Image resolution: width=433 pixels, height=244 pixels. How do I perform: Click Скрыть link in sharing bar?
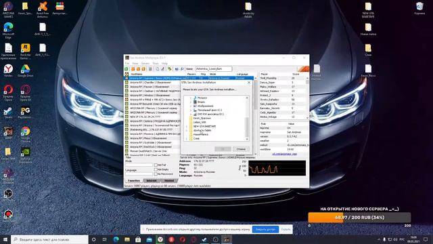(x=286, y=229)
